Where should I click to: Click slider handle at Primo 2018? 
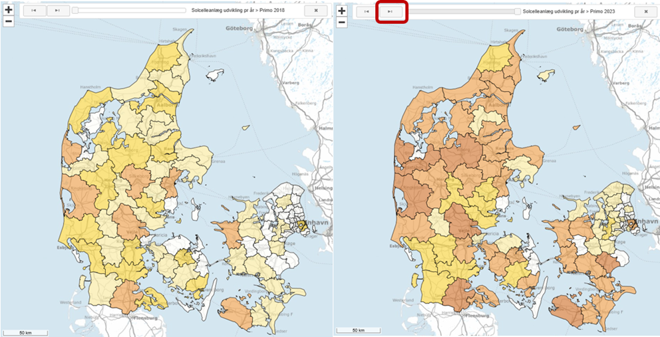coord(75,11)
